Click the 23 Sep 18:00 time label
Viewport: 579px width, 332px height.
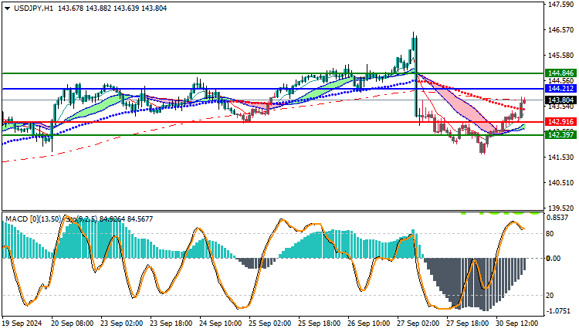pyautogui.click(x=171, y=324)
